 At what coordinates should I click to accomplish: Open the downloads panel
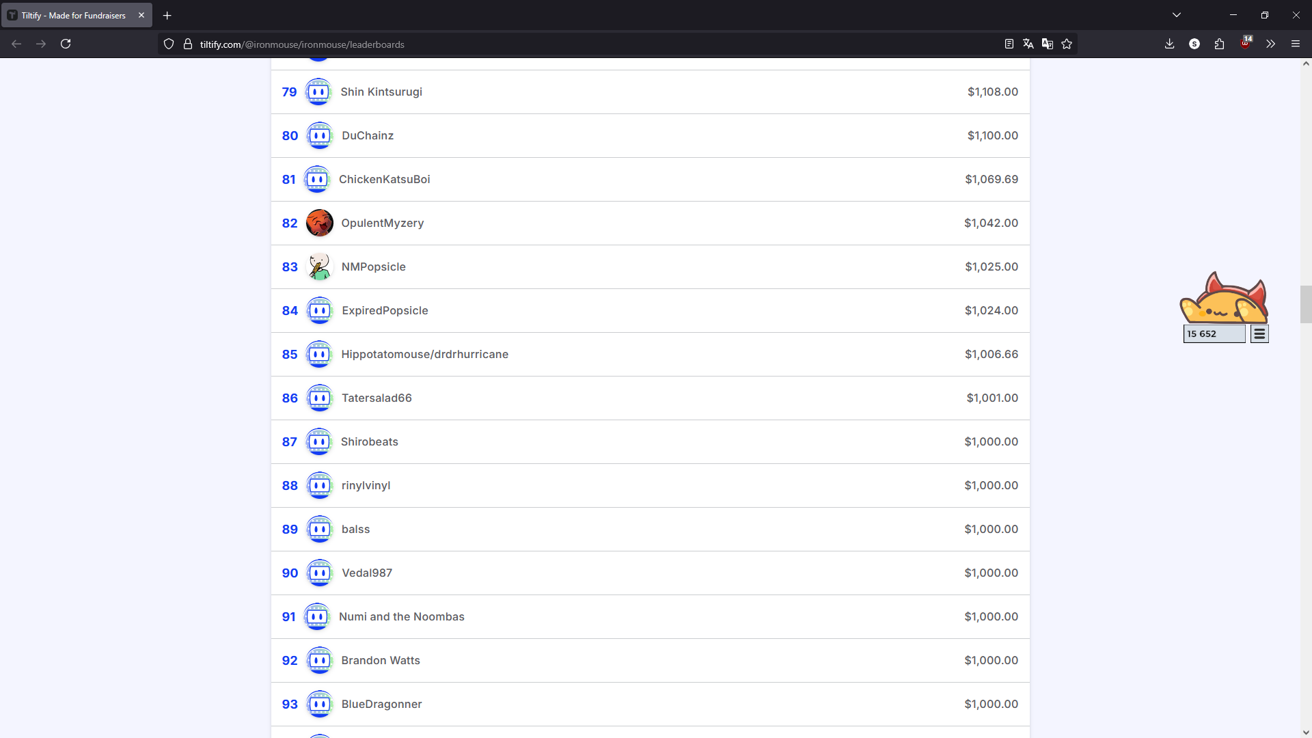pyautogui.click(x=1169, y=44)
